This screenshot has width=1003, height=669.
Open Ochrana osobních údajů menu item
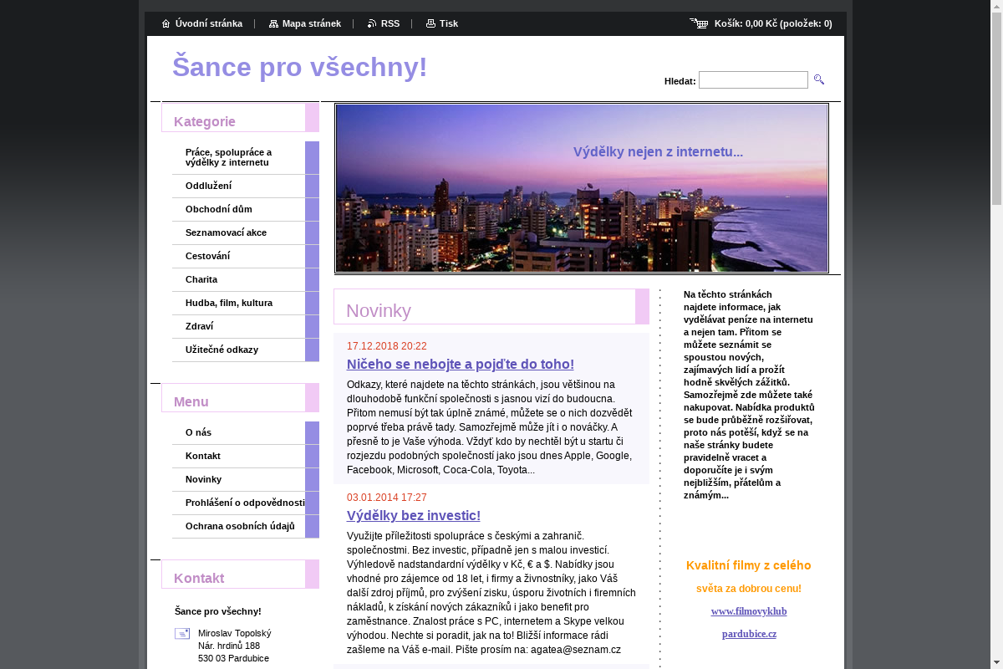(x=240, y=526)
